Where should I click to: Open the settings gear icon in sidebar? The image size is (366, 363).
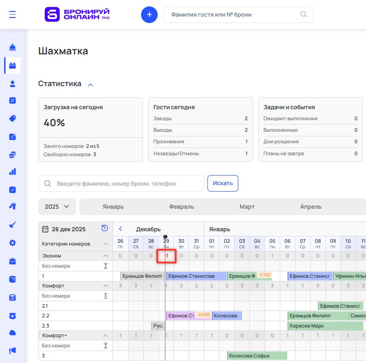[12, 243]
